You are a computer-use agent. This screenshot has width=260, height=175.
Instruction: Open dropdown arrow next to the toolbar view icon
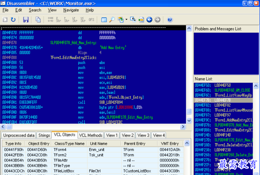tap(126, 20)
